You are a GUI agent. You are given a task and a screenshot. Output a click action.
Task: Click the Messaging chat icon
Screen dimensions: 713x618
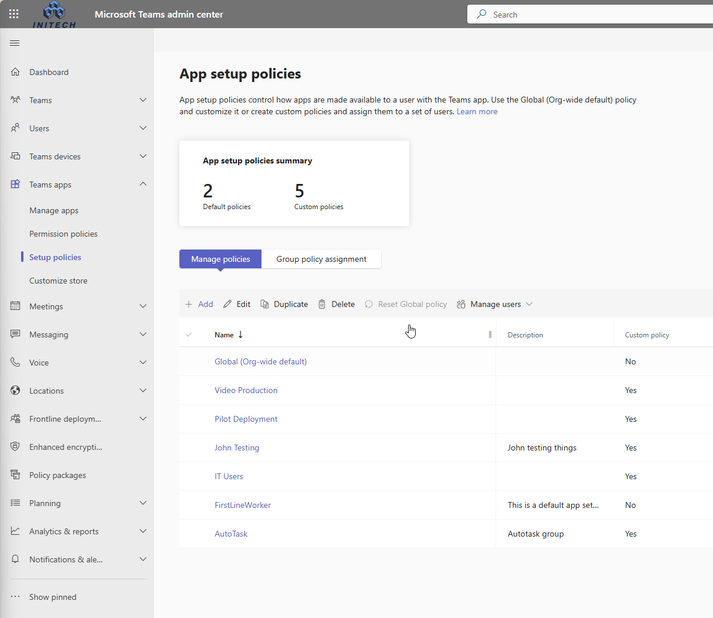click(15, 334)
